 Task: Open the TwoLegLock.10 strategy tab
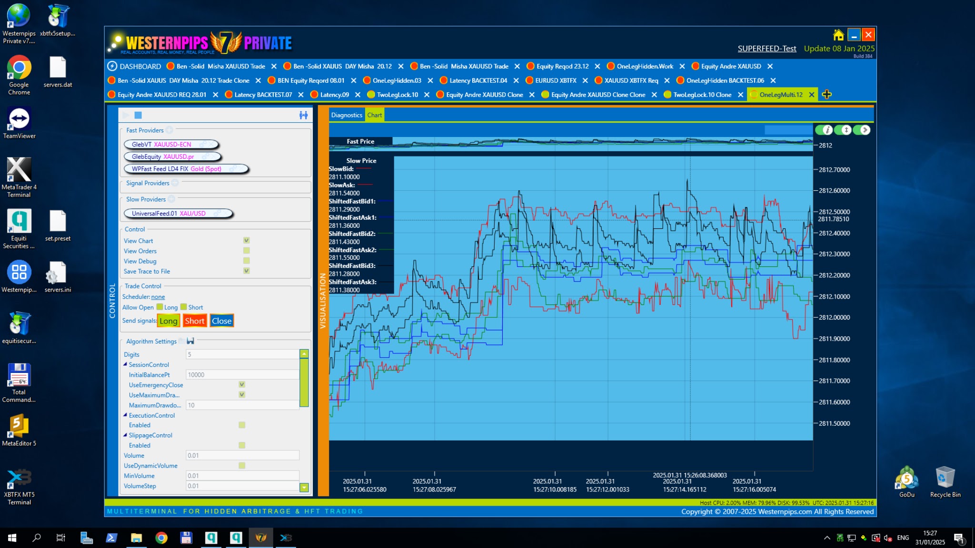[x=397, y=95]
